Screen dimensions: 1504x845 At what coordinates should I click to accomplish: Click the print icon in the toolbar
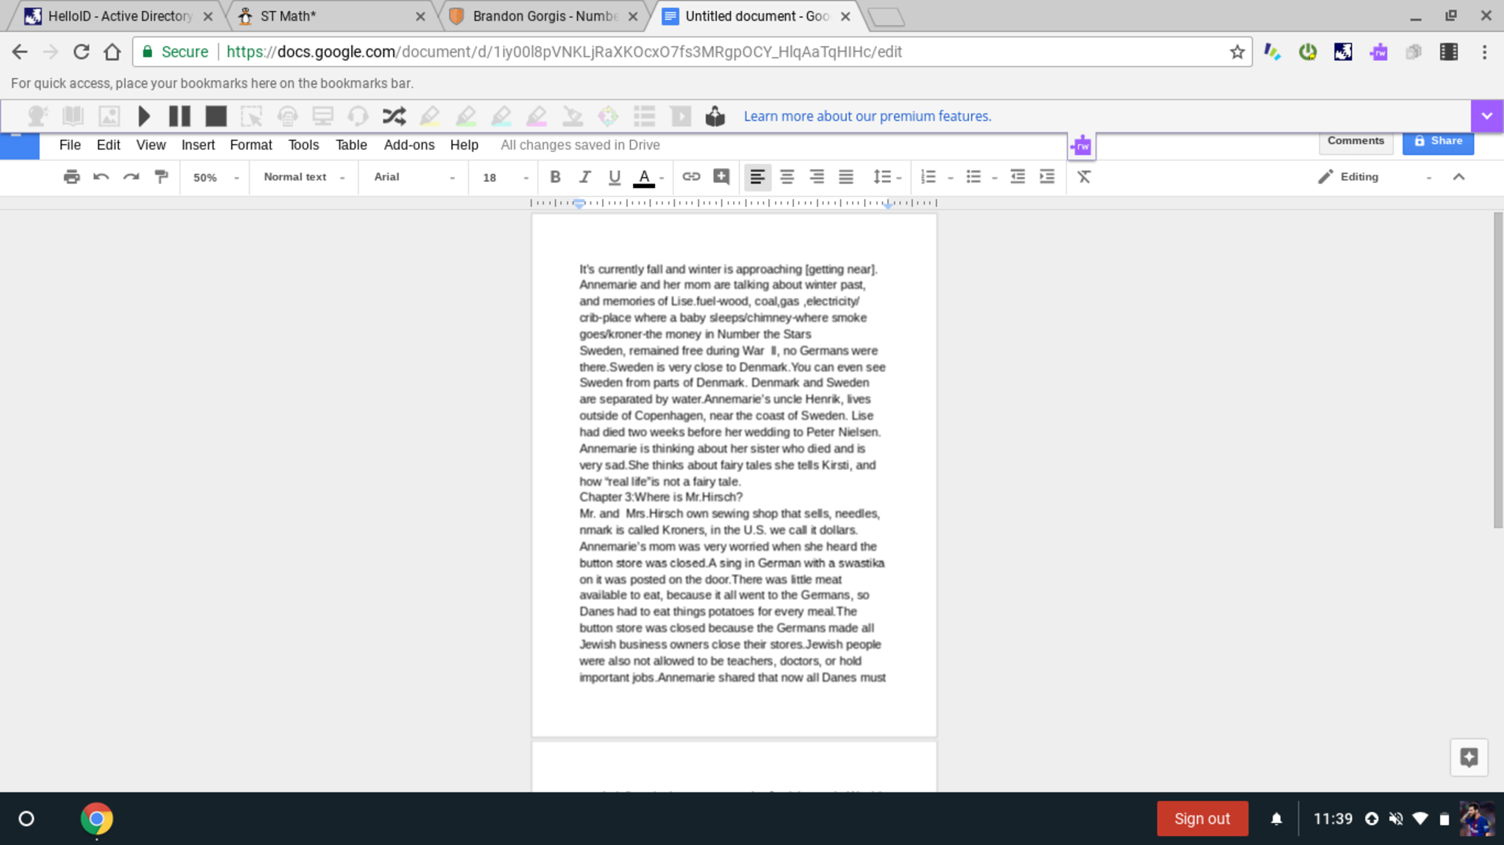pos(71,177)
